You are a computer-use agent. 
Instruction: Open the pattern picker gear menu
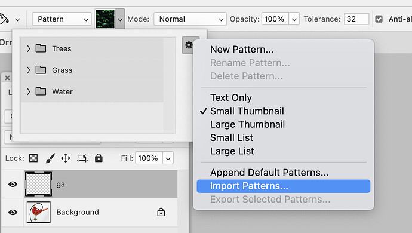coord(189,45)
